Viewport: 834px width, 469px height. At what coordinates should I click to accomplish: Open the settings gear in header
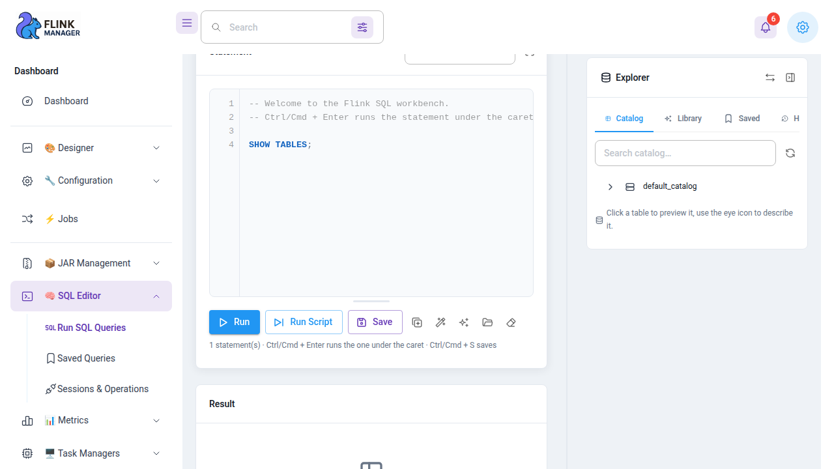click(x=803, y=27)
